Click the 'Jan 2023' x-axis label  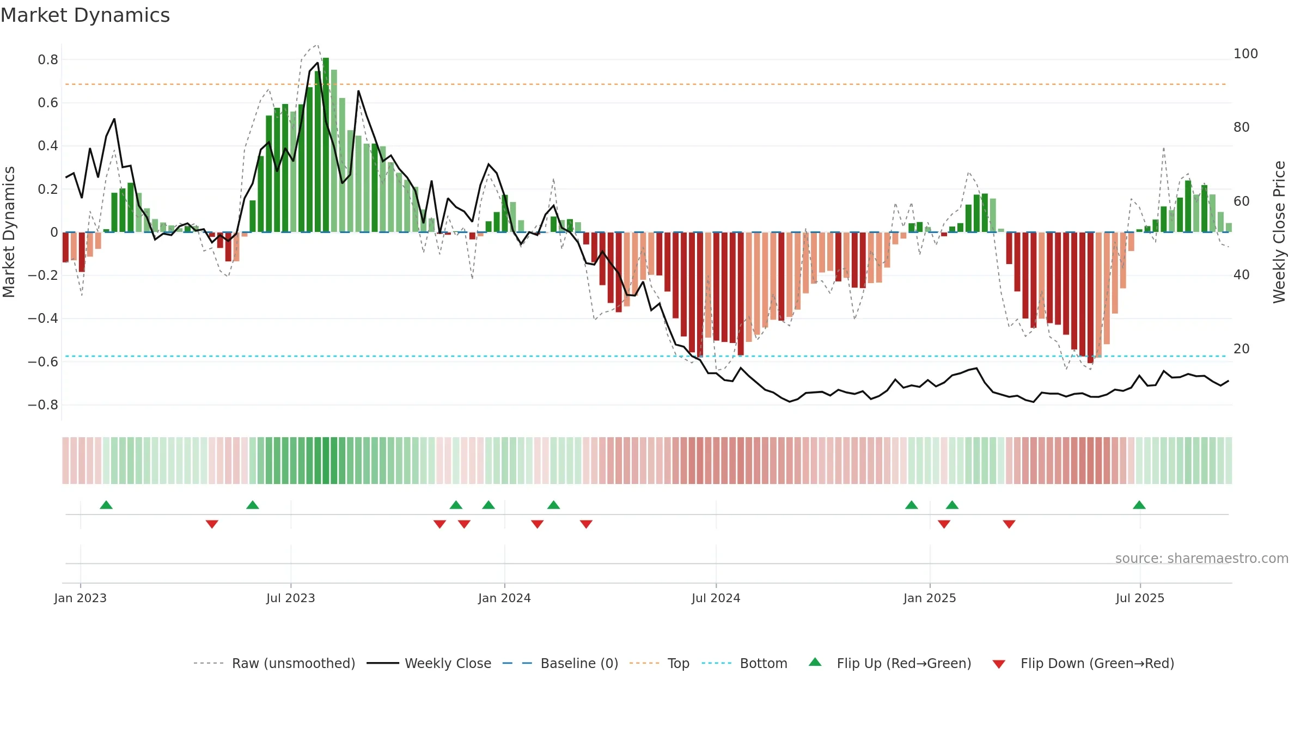[x=81, y=598]
